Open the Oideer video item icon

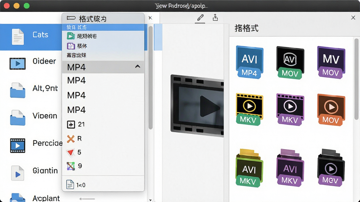pyautogui.click(x=18, y=63)
